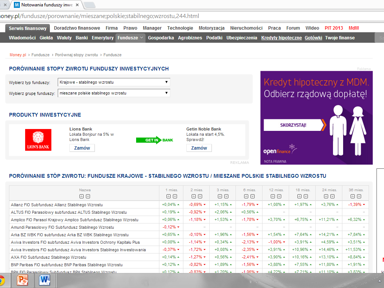
Task: Sort 1 mies. column descending
Action: (175, 196)
